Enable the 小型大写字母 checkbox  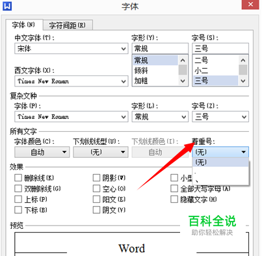click(x=174, y=178)
